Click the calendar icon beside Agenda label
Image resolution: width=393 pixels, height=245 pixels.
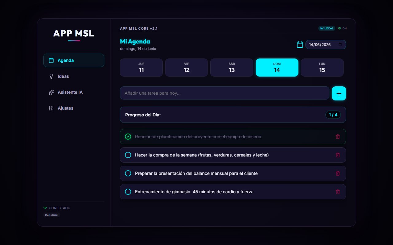[51, 60]
